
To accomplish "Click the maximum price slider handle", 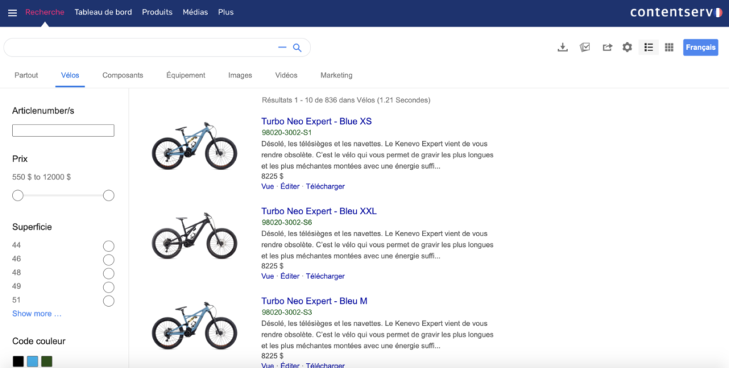I will click(108, 196).
